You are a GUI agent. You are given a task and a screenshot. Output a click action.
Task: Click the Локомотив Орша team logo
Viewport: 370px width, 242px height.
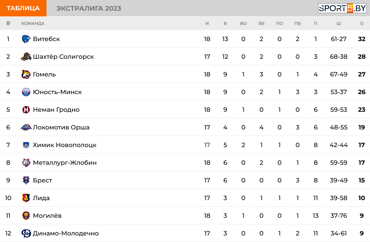click(26, 127)
